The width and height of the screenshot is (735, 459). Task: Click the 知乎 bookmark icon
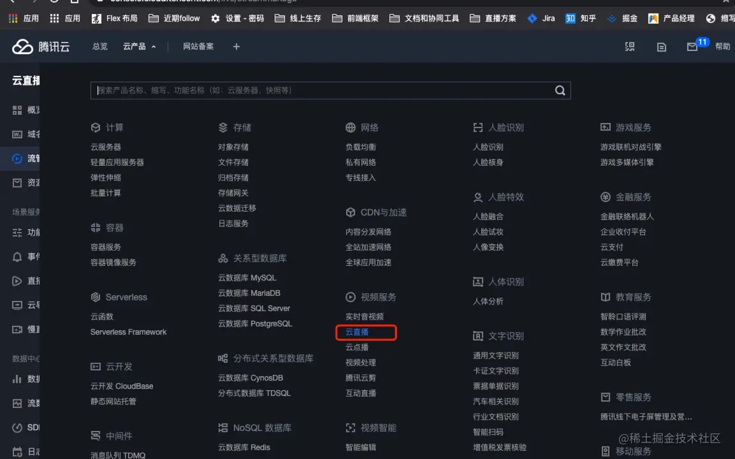click(569, 18)
